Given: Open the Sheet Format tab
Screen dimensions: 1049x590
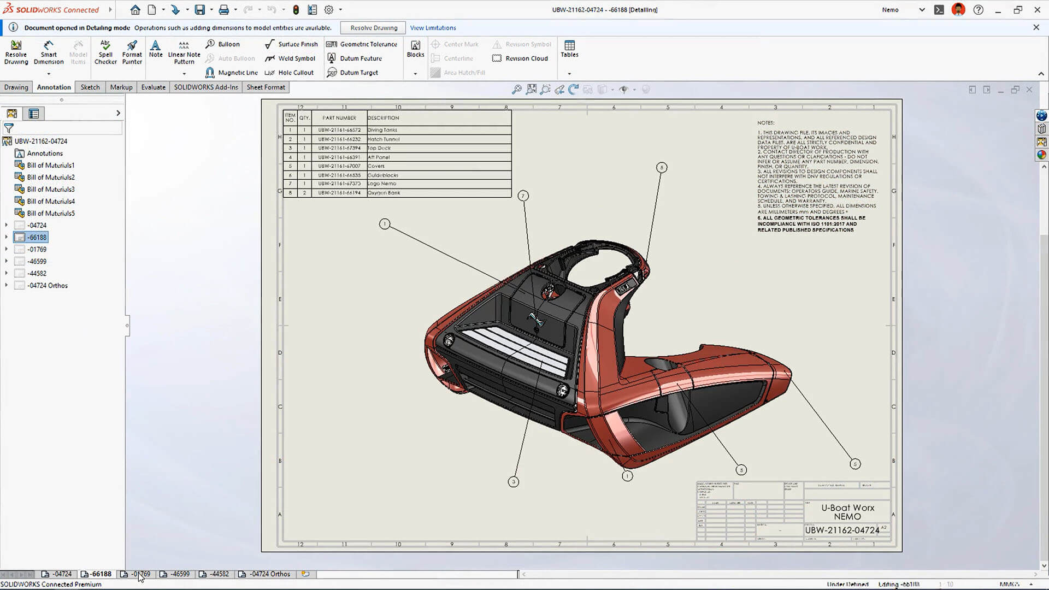Looking at the screenshot, I should tap(266, 87).
